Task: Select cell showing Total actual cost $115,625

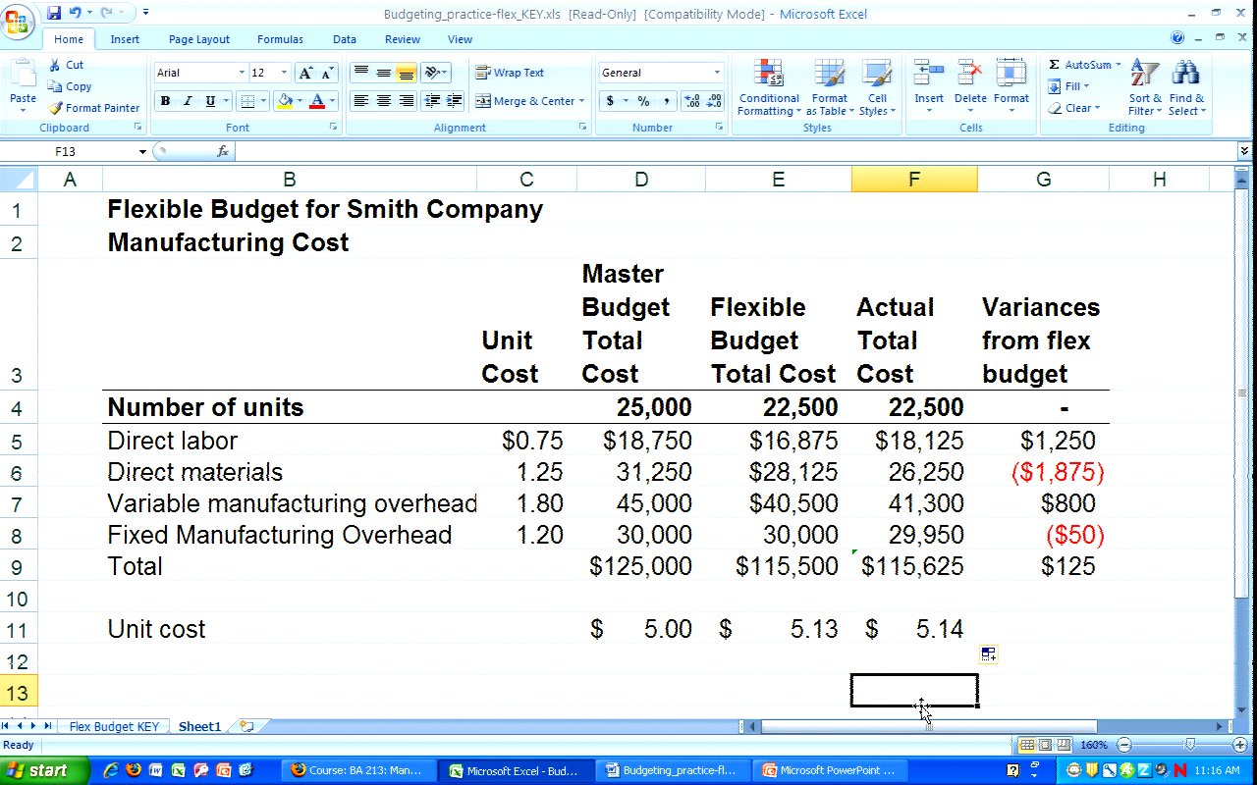Action: tap(913, 566)
